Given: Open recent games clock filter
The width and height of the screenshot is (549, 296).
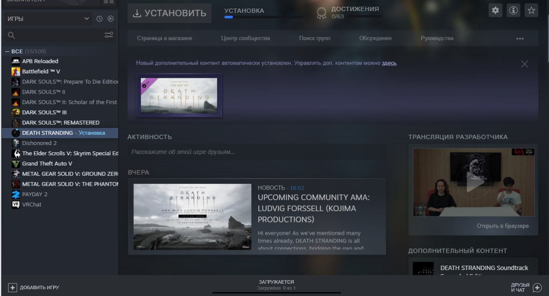Looking at the screenshot, I should click(x=100, y=19).
